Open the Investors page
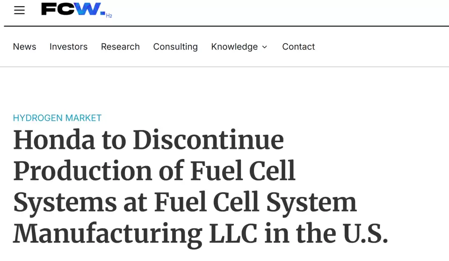The width and height of the screenshot is (449, 261). 68,47
